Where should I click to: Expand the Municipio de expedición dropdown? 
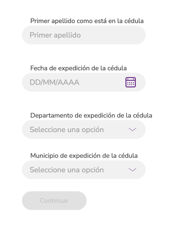pyautogui.click(x=84, y=170)
